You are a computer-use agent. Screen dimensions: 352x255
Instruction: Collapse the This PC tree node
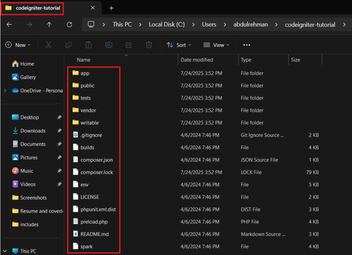(x=5, y=251)
